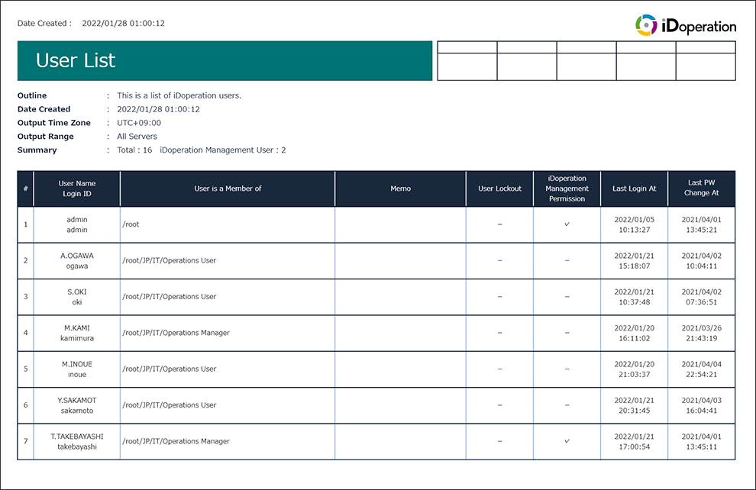Select the A.OGAWA ogawa cell

point(76,261)
